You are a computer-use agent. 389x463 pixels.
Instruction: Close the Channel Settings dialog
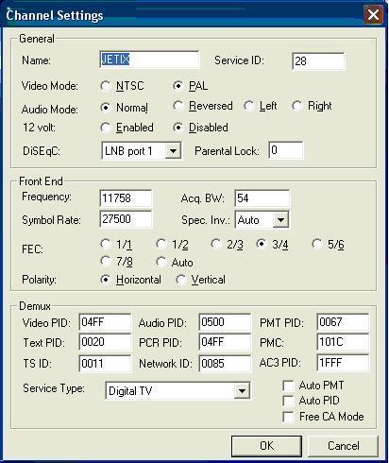373,14
